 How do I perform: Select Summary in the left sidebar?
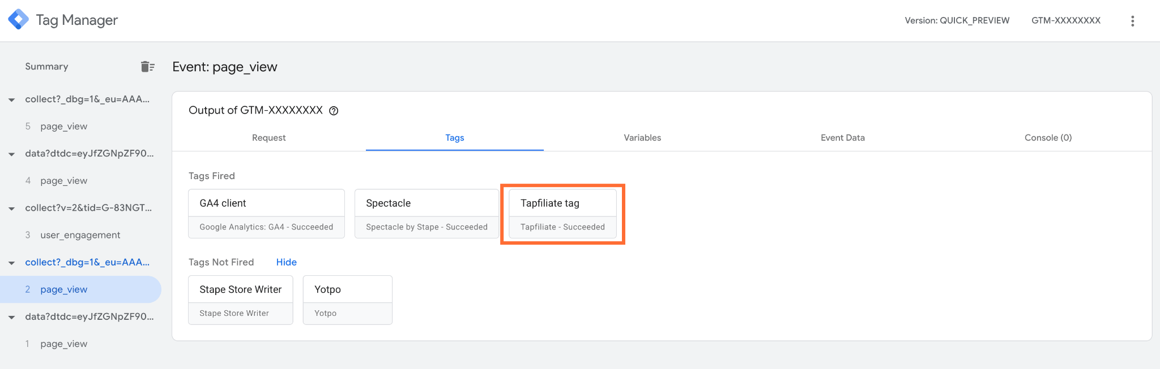coord(46,67)
